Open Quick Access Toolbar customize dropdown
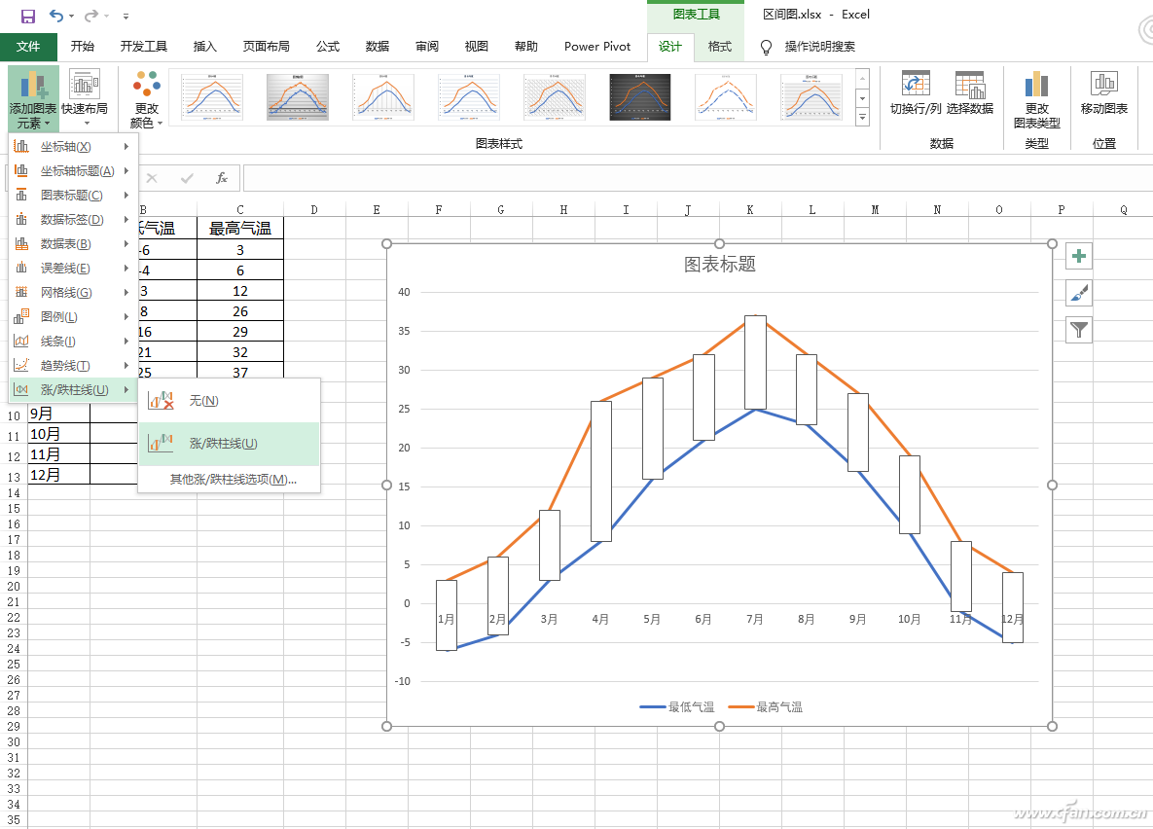Image resolution: width=1153 pixels, height=829 pixels. tap(126, 17)
